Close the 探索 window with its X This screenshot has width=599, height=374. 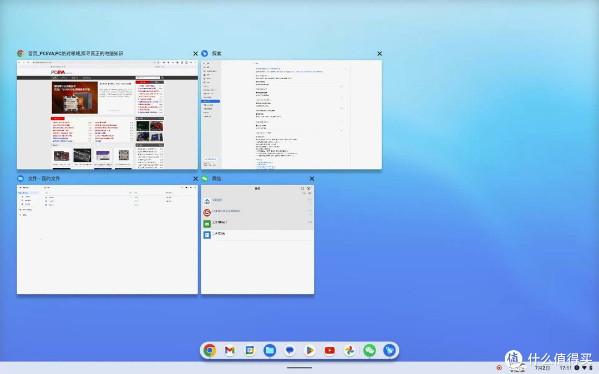click(x=379, y=53)
